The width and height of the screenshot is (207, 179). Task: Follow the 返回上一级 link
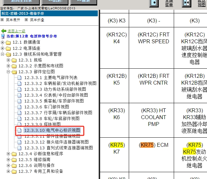pos(16,31)
